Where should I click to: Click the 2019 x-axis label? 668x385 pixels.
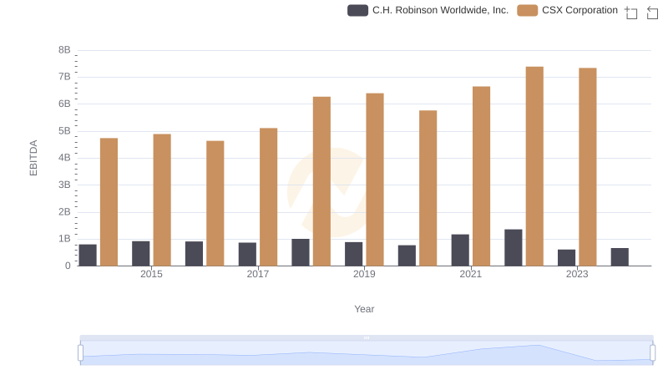(x=364, y=274)
